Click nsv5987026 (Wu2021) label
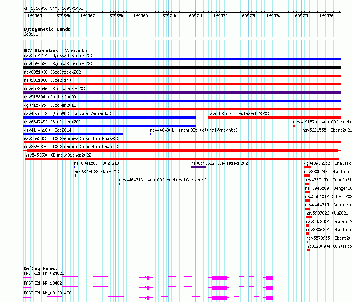 (328, 213)
